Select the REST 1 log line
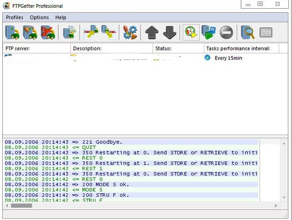The width and height of the screenshot is (292, 220). (x=131, y=169)
